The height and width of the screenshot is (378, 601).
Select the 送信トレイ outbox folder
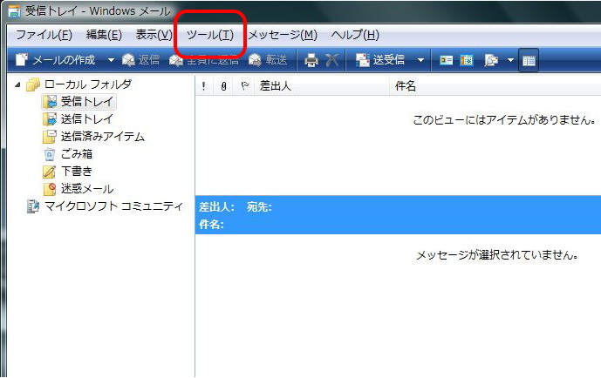(86, 119)
